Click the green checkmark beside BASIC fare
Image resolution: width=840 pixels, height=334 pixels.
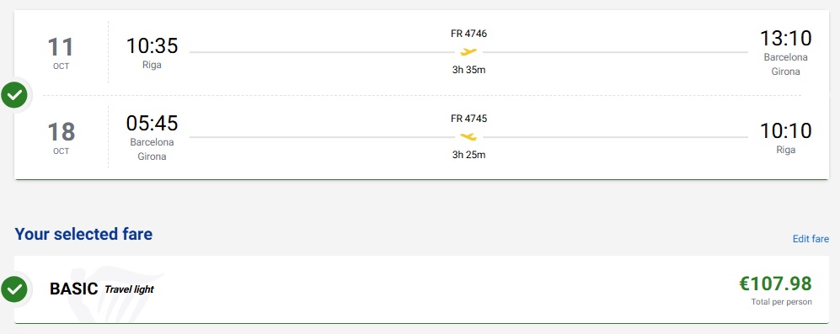[14, 289]
